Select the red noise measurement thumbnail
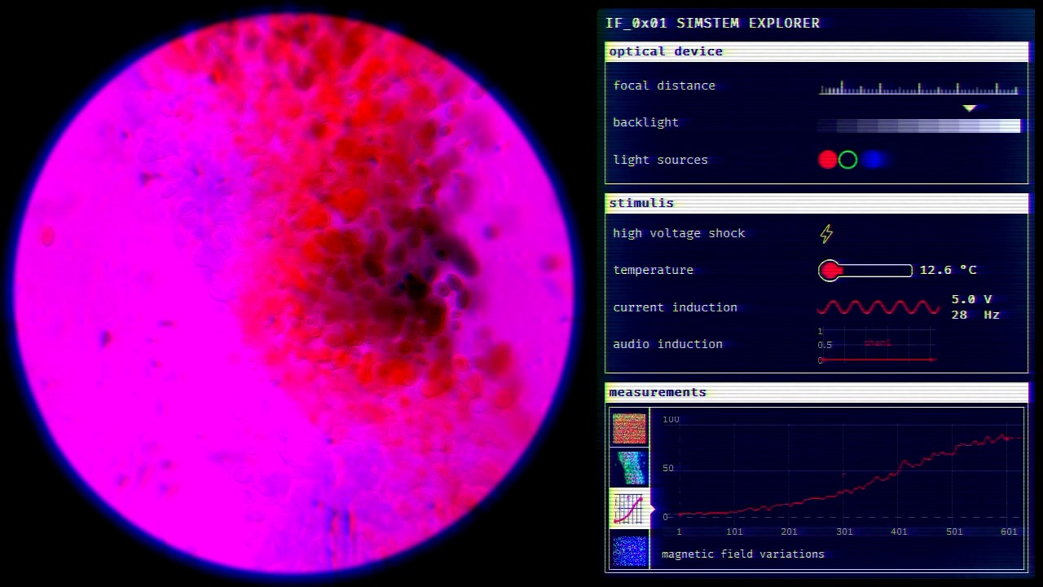Viewport: 1043px width, 587px height. pyautogui.click(x=629, y=428)
